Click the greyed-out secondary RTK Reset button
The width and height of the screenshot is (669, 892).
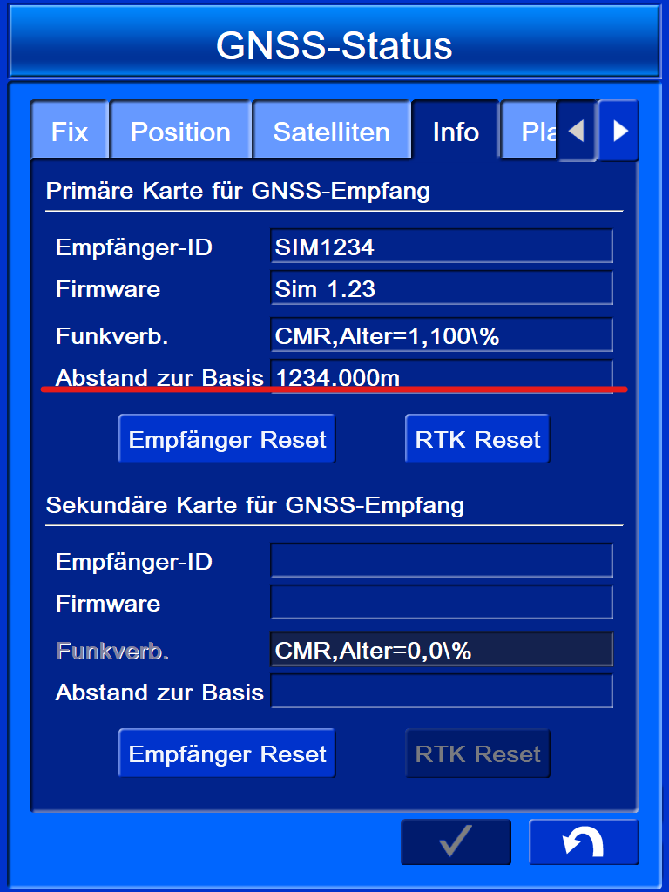pos(477,753)
